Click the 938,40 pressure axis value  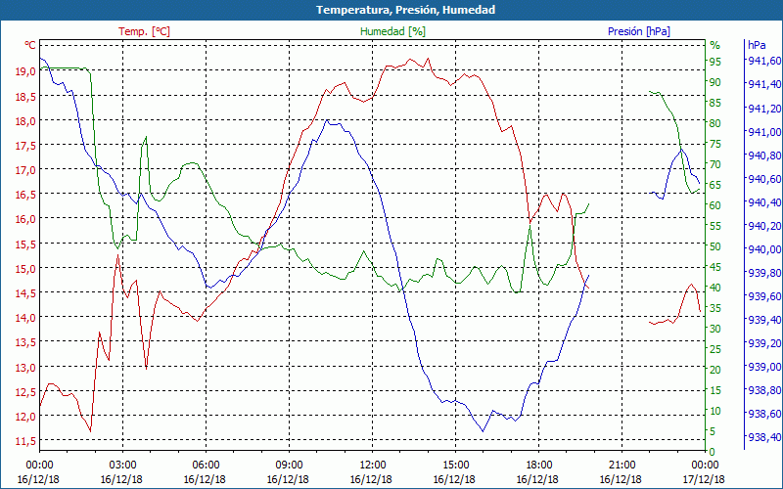click(x=763, y=437)
